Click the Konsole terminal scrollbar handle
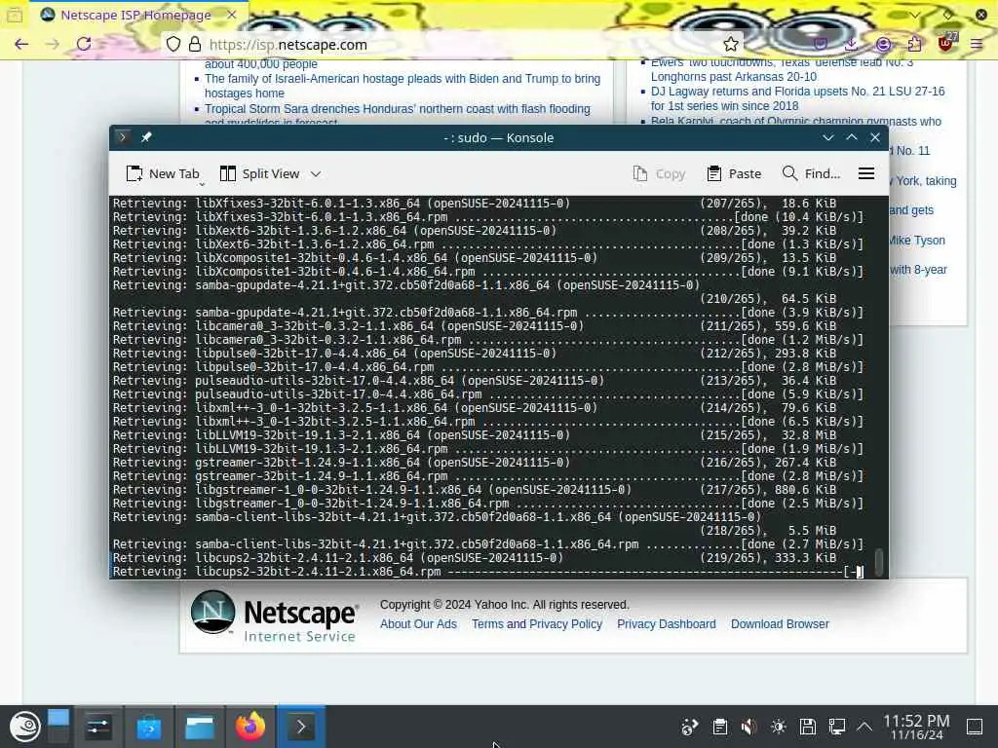The height and width of the screenshot is (748, 998). [x=879, y=562]
